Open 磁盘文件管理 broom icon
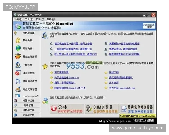The image size is (169, 135). pos(18,89)
